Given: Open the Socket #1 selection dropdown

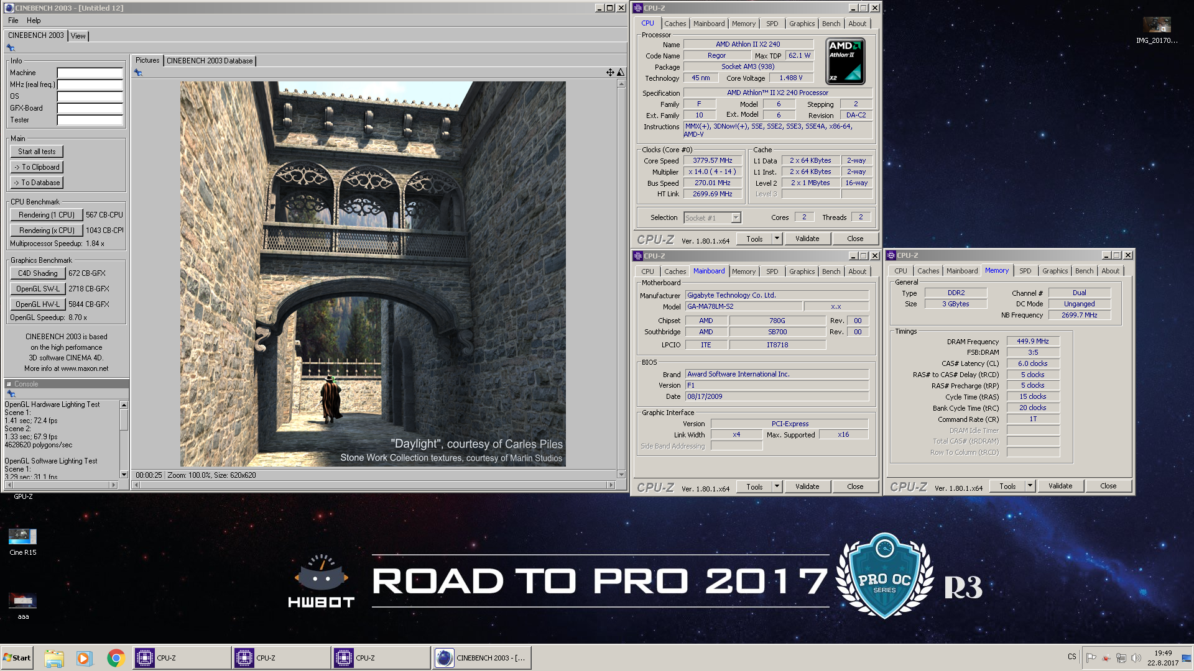Looking at the screenshot, I should [x=736, y=217].
